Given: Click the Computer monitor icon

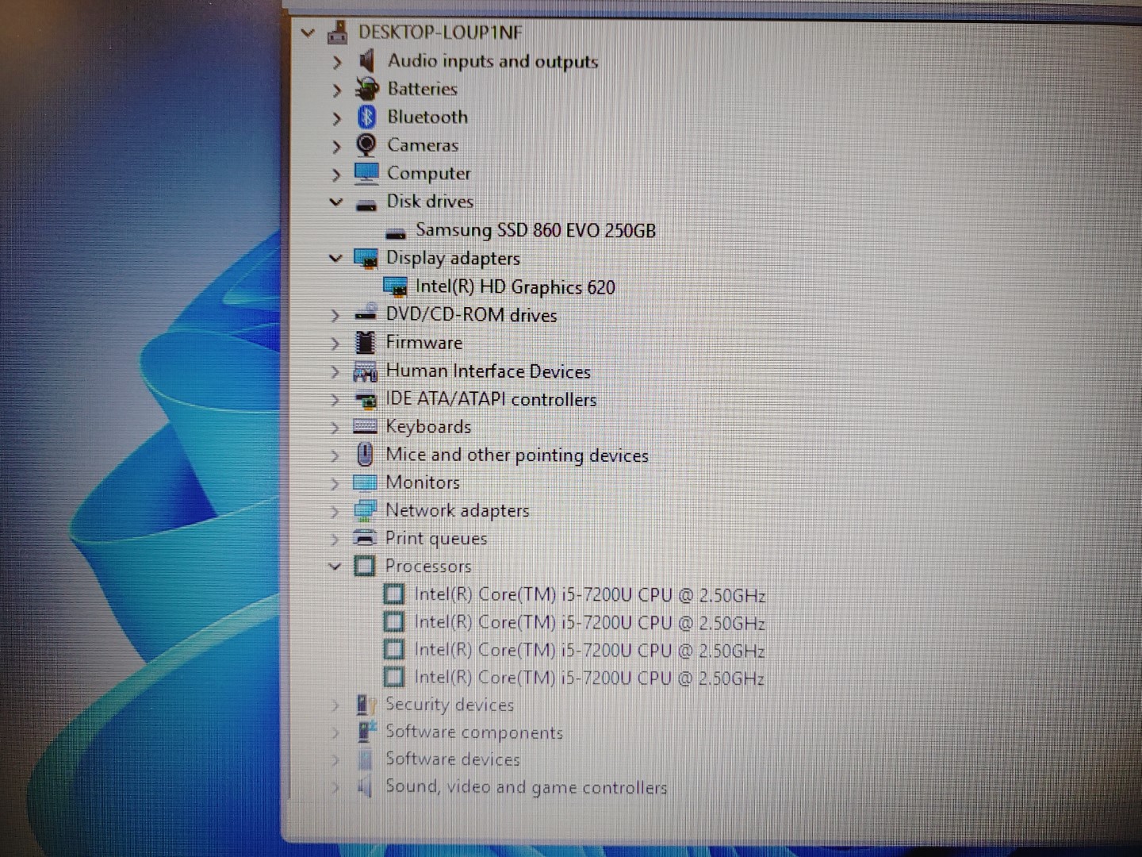Looking at the screenshot, I should point(366,172).
